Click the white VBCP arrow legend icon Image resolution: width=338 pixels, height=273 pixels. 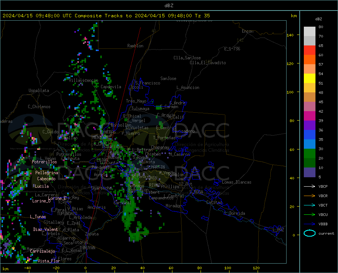pos(309,186)
